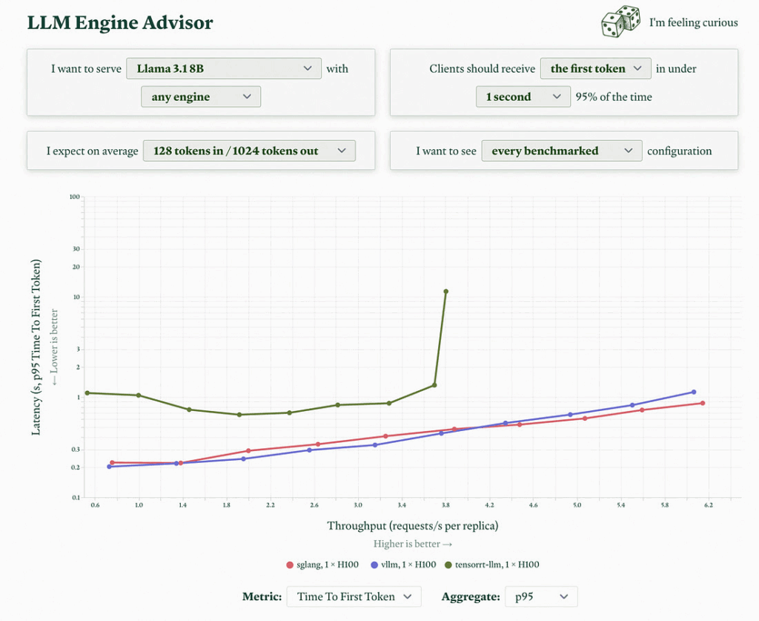Click the "95% of the time" text
The image size is (759, 621).
[x=613, y=97]
